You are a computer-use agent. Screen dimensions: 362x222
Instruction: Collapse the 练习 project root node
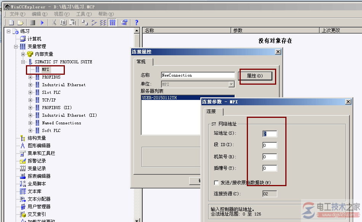point(8,31)
